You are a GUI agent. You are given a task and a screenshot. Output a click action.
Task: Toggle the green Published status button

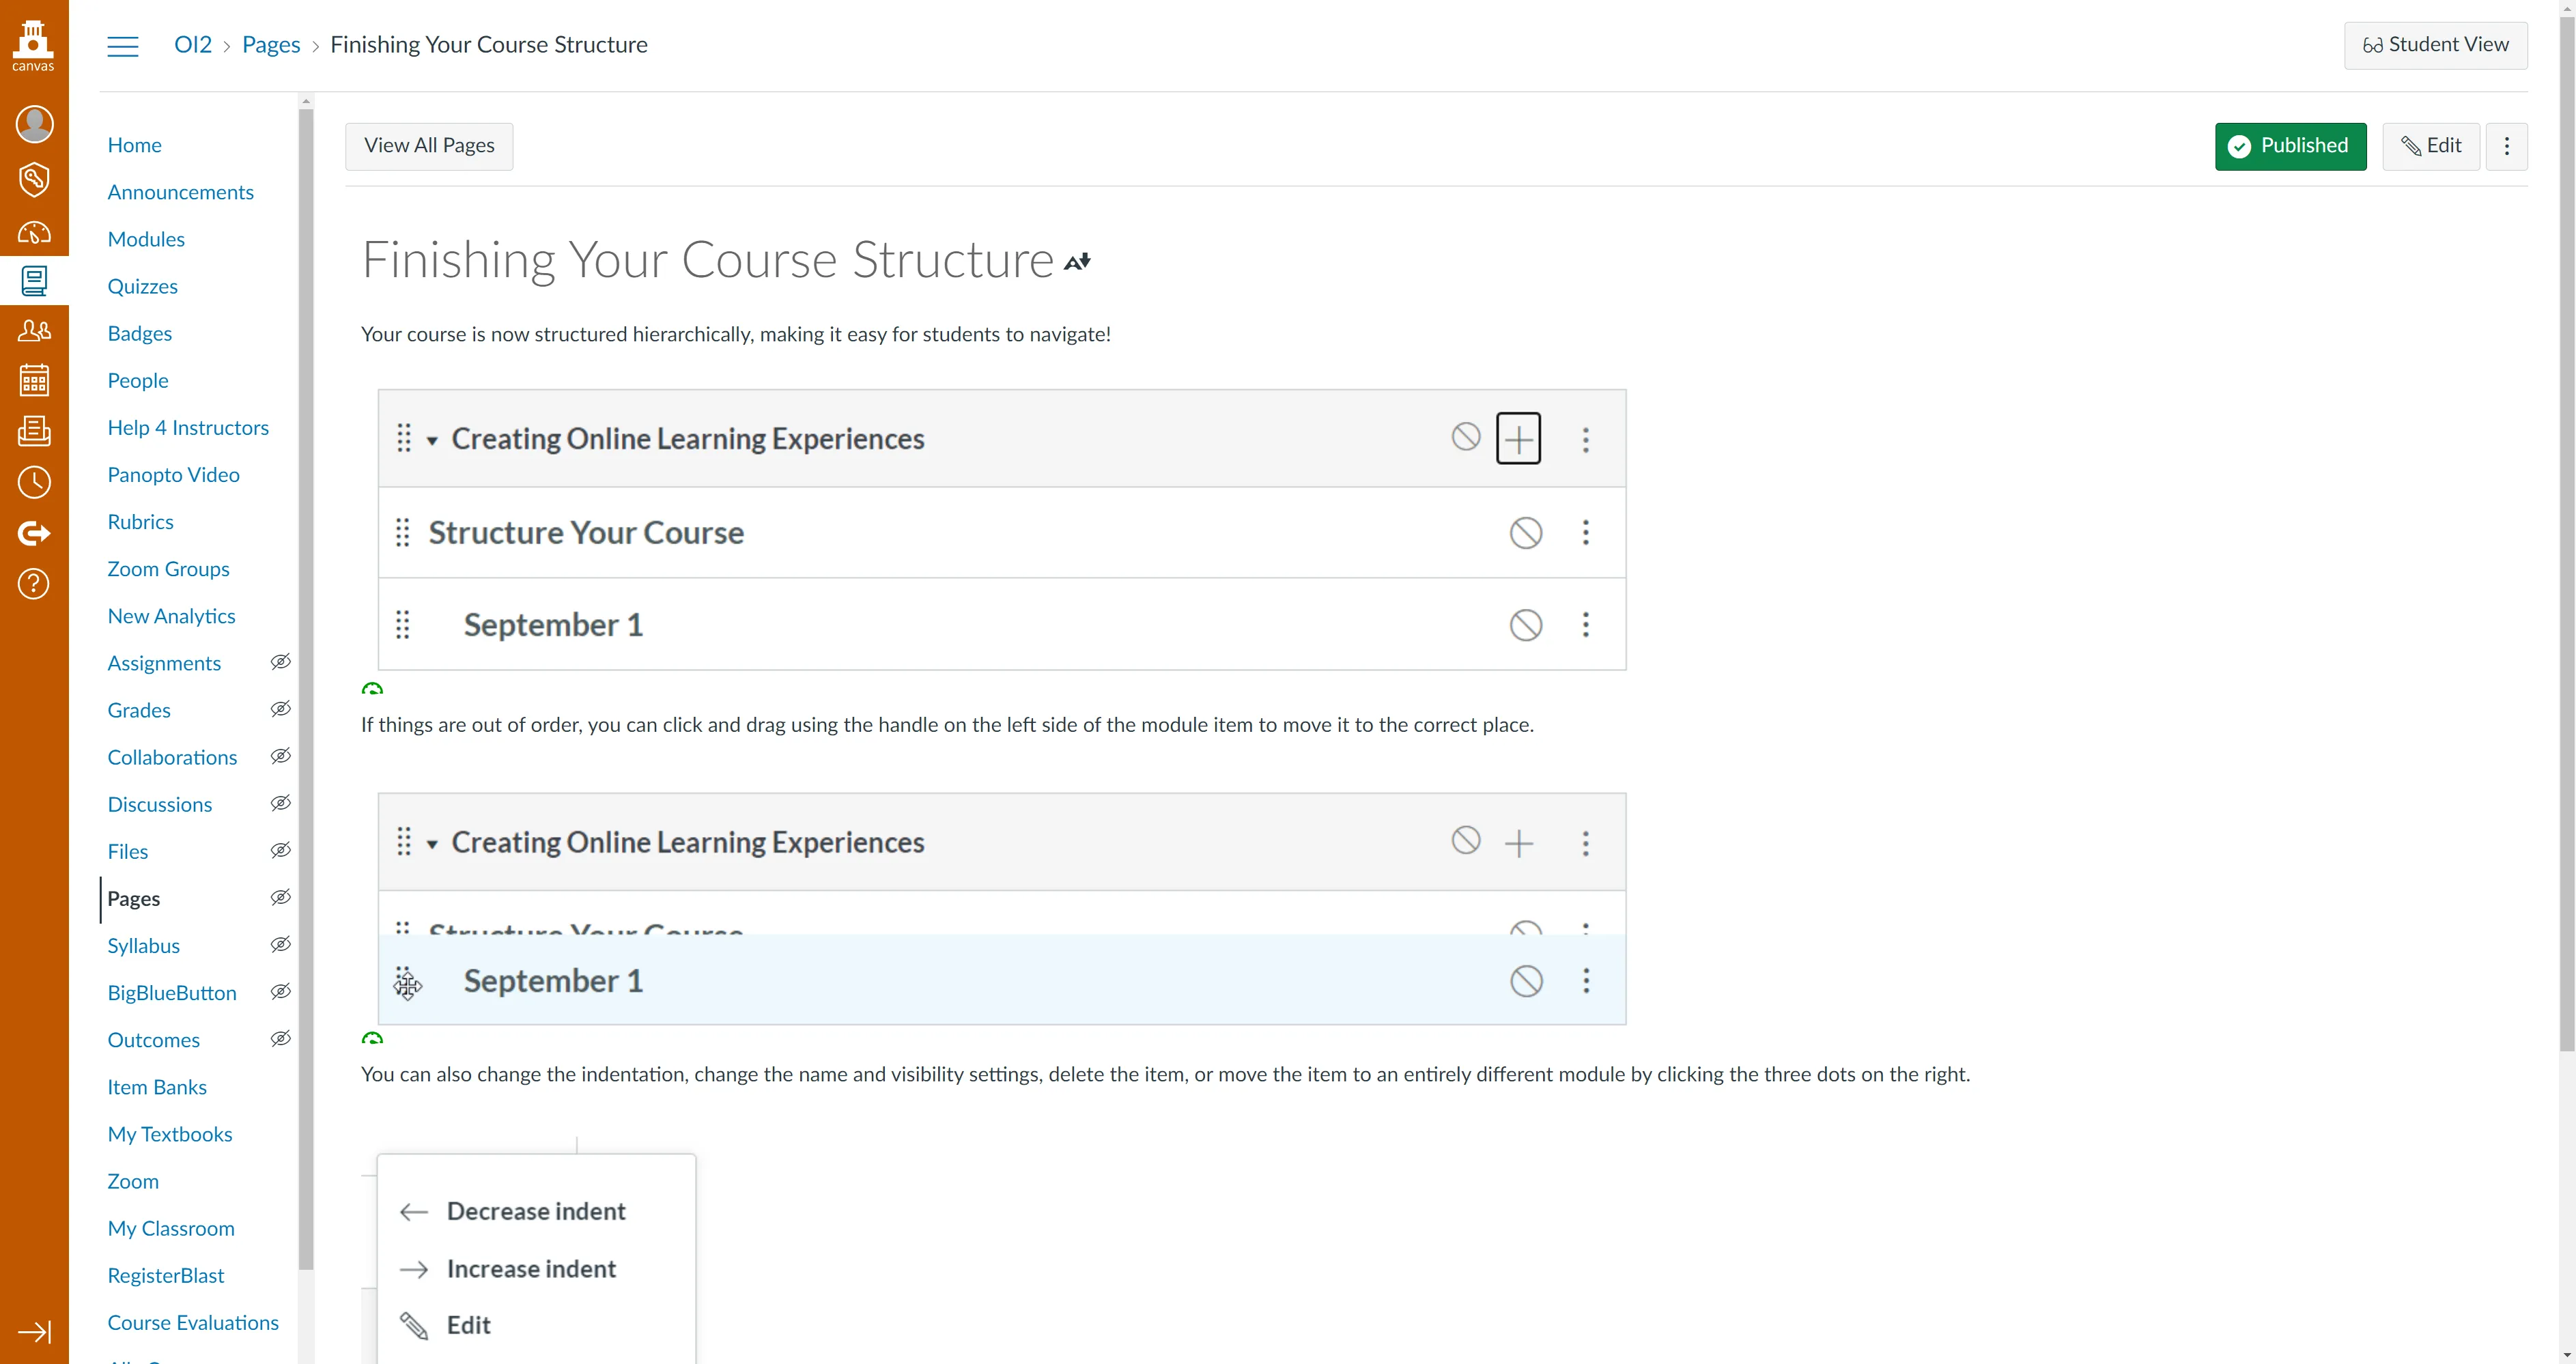click(x=2290, y=146)
